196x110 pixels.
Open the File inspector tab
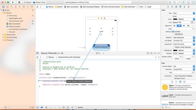click(168, 7)
